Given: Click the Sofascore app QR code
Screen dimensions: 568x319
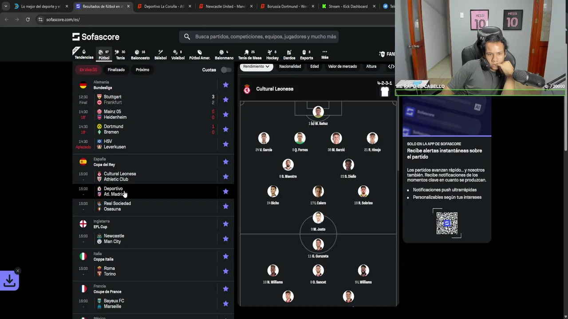Looking at the screenshot, I should pyautogui.click(x=447, y=223).
